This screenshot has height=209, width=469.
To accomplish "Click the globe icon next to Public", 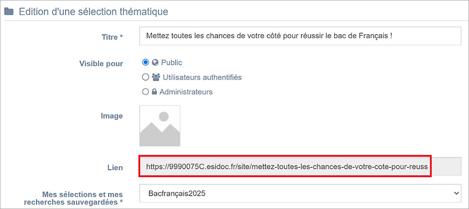I will (155, 62).
